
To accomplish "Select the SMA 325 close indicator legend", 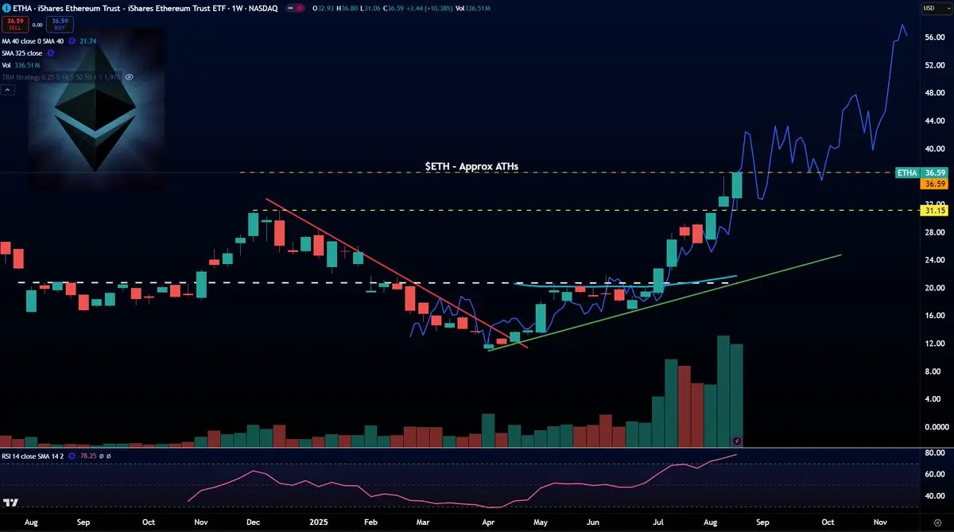I will [21, 53].
